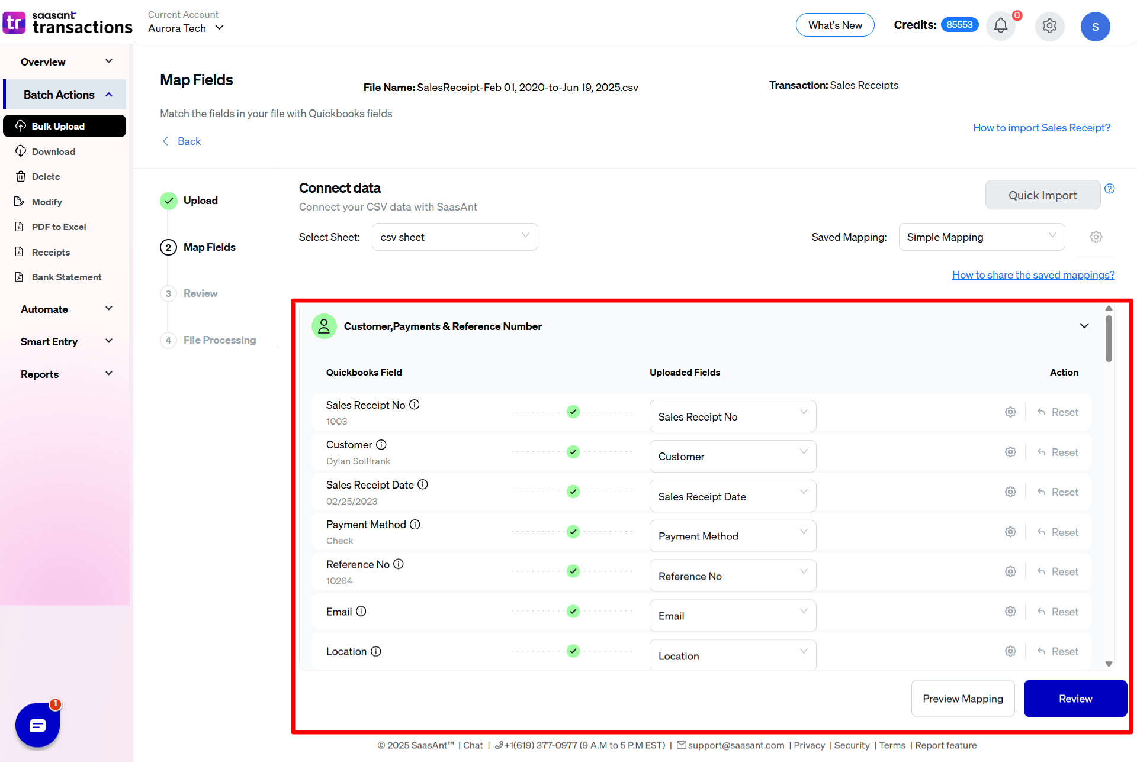1137x763 pixels.
Task: Expand the Overview sidebar menu
Action: coord(65,62)
